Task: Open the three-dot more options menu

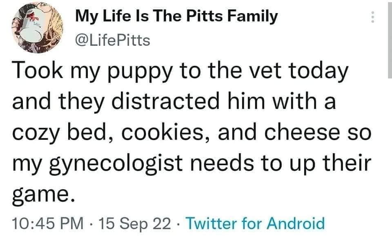Action: (x=371, y=18)
